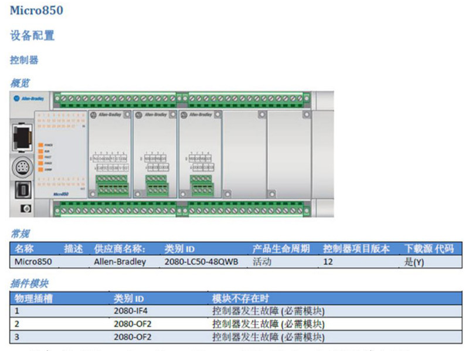This screenshot has width=469, height=351.
Task: Click the 常规 section label
Action: pos(20,234)
